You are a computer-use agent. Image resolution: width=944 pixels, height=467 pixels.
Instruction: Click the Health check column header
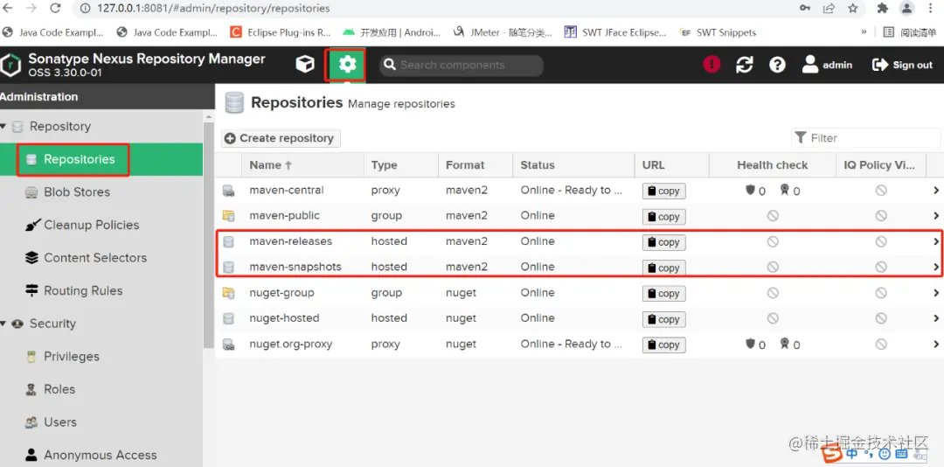click(x=773, y=165)
